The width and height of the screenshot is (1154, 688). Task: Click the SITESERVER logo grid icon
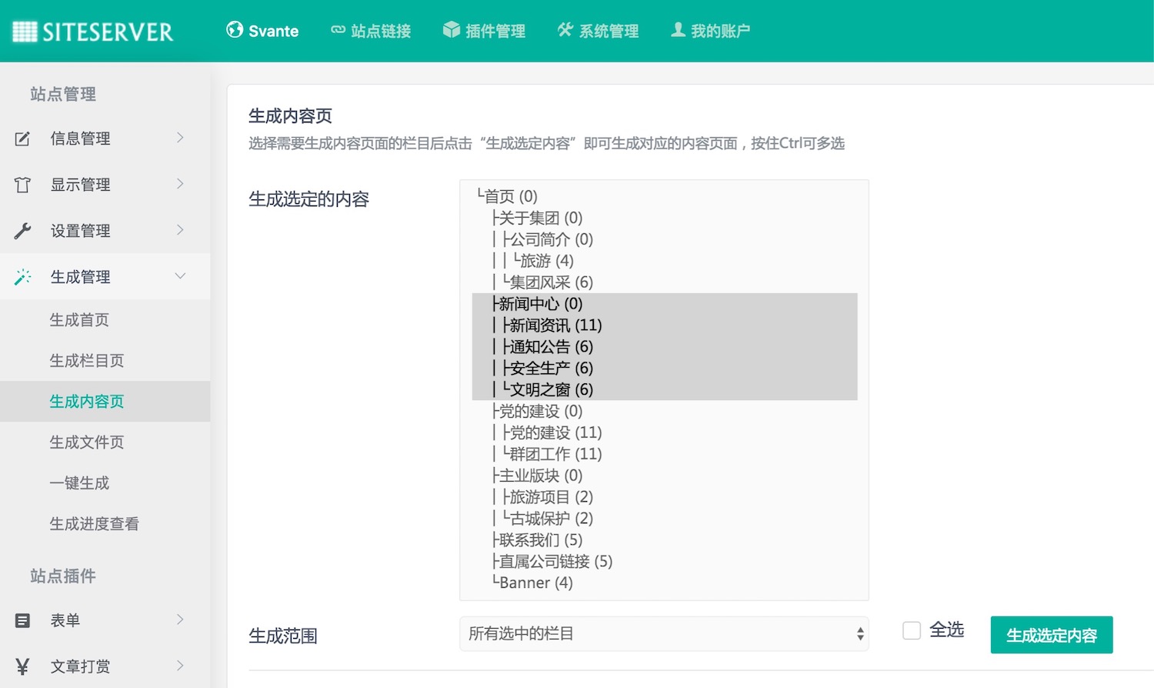click(x=25, y=32)
